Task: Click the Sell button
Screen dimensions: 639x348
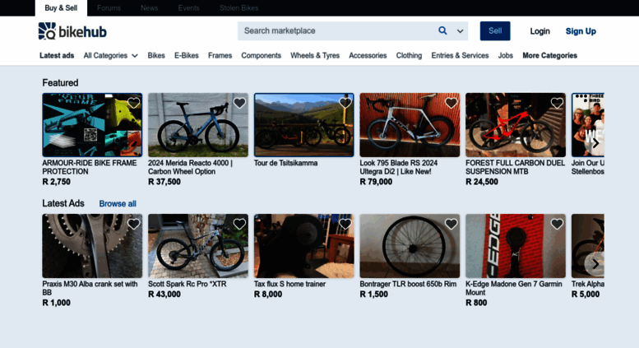Action: point(495,31)
